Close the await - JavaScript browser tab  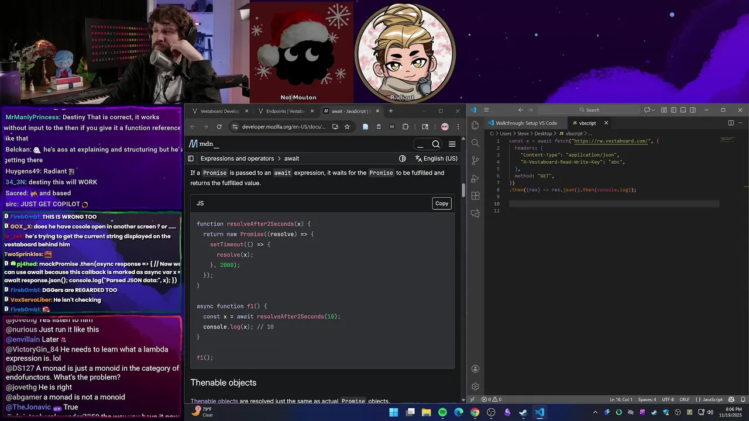click(x=377, y=111)
